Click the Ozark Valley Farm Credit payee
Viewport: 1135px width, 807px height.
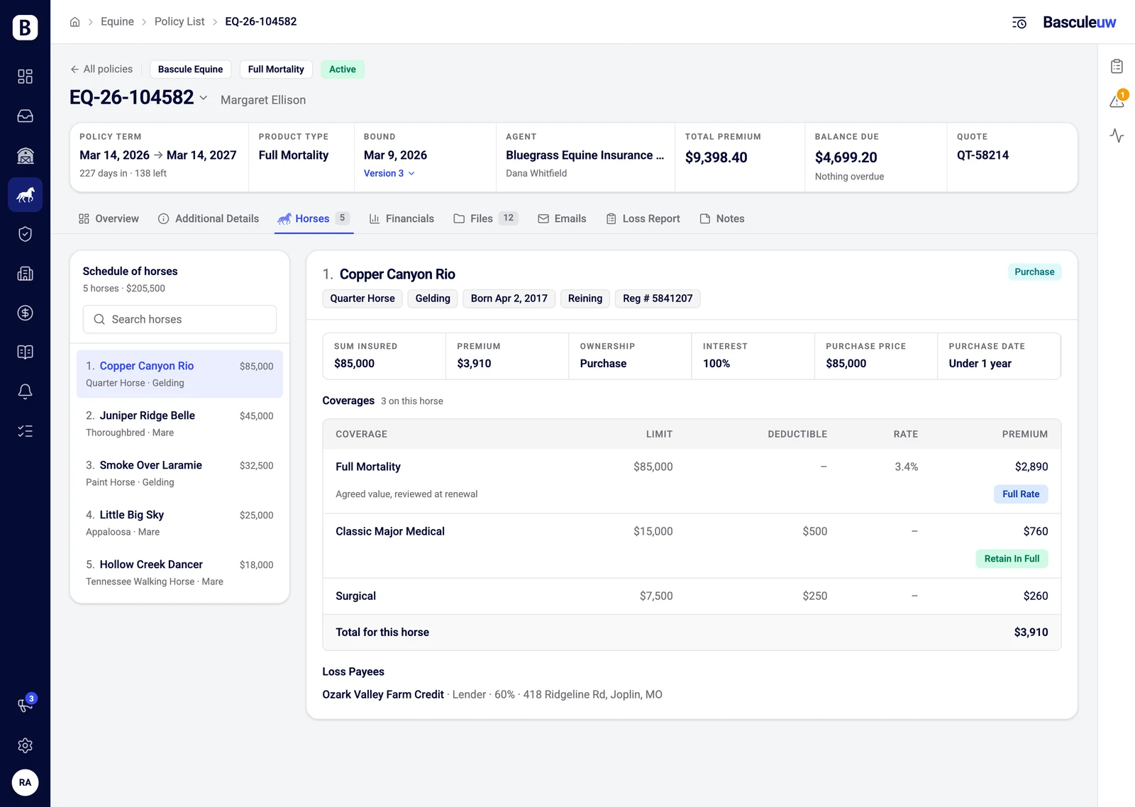pos(383,695)
